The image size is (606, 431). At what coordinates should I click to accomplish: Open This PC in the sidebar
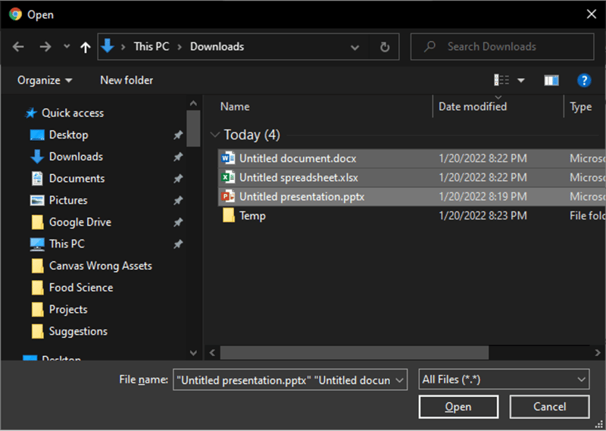(x=67, y=244)
